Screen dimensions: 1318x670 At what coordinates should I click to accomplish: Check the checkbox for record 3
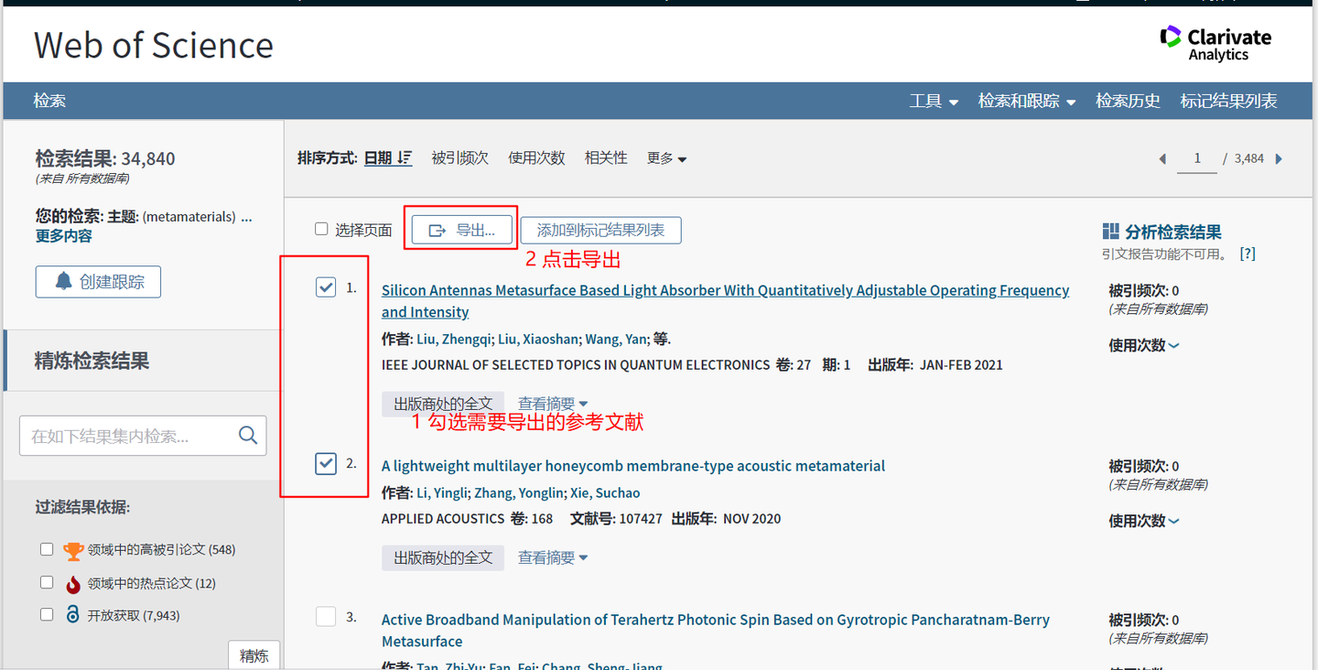coord(326,616)
